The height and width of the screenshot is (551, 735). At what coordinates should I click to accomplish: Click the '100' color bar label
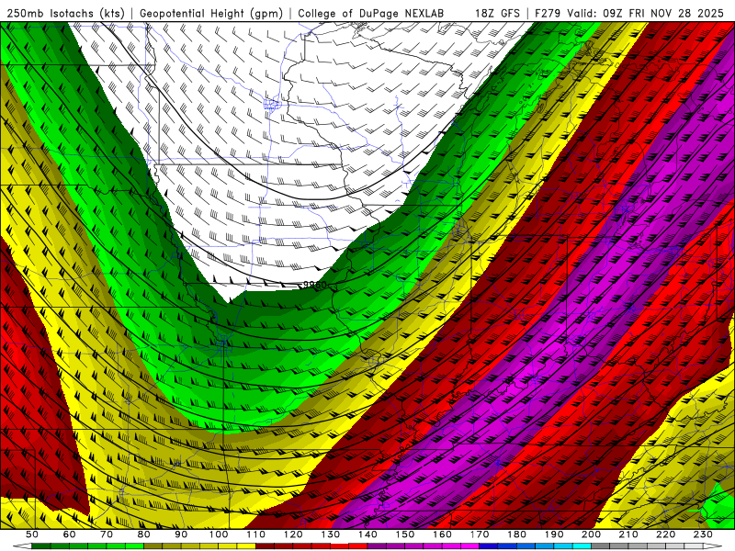pos(219,534)
